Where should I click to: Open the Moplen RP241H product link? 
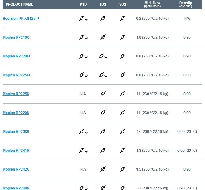[x=16, y=151]
